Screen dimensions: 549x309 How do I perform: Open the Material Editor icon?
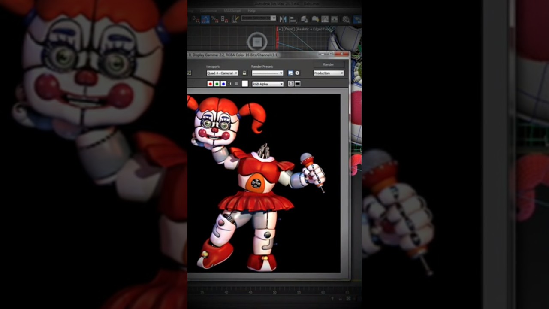(x=346, y=19)
